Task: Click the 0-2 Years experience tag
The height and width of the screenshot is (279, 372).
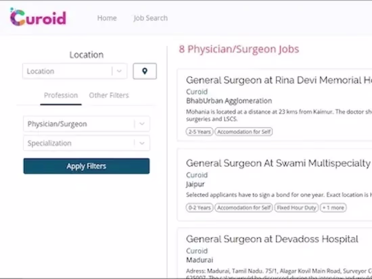Action: point(200,208)
